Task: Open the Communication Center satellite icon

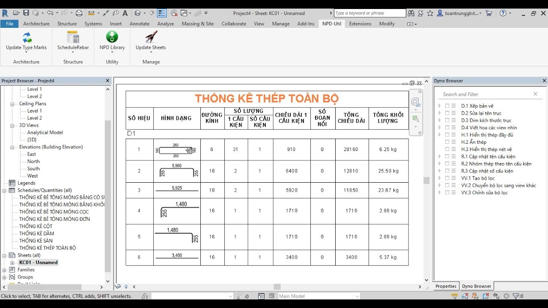Action: tap(421, 13)
